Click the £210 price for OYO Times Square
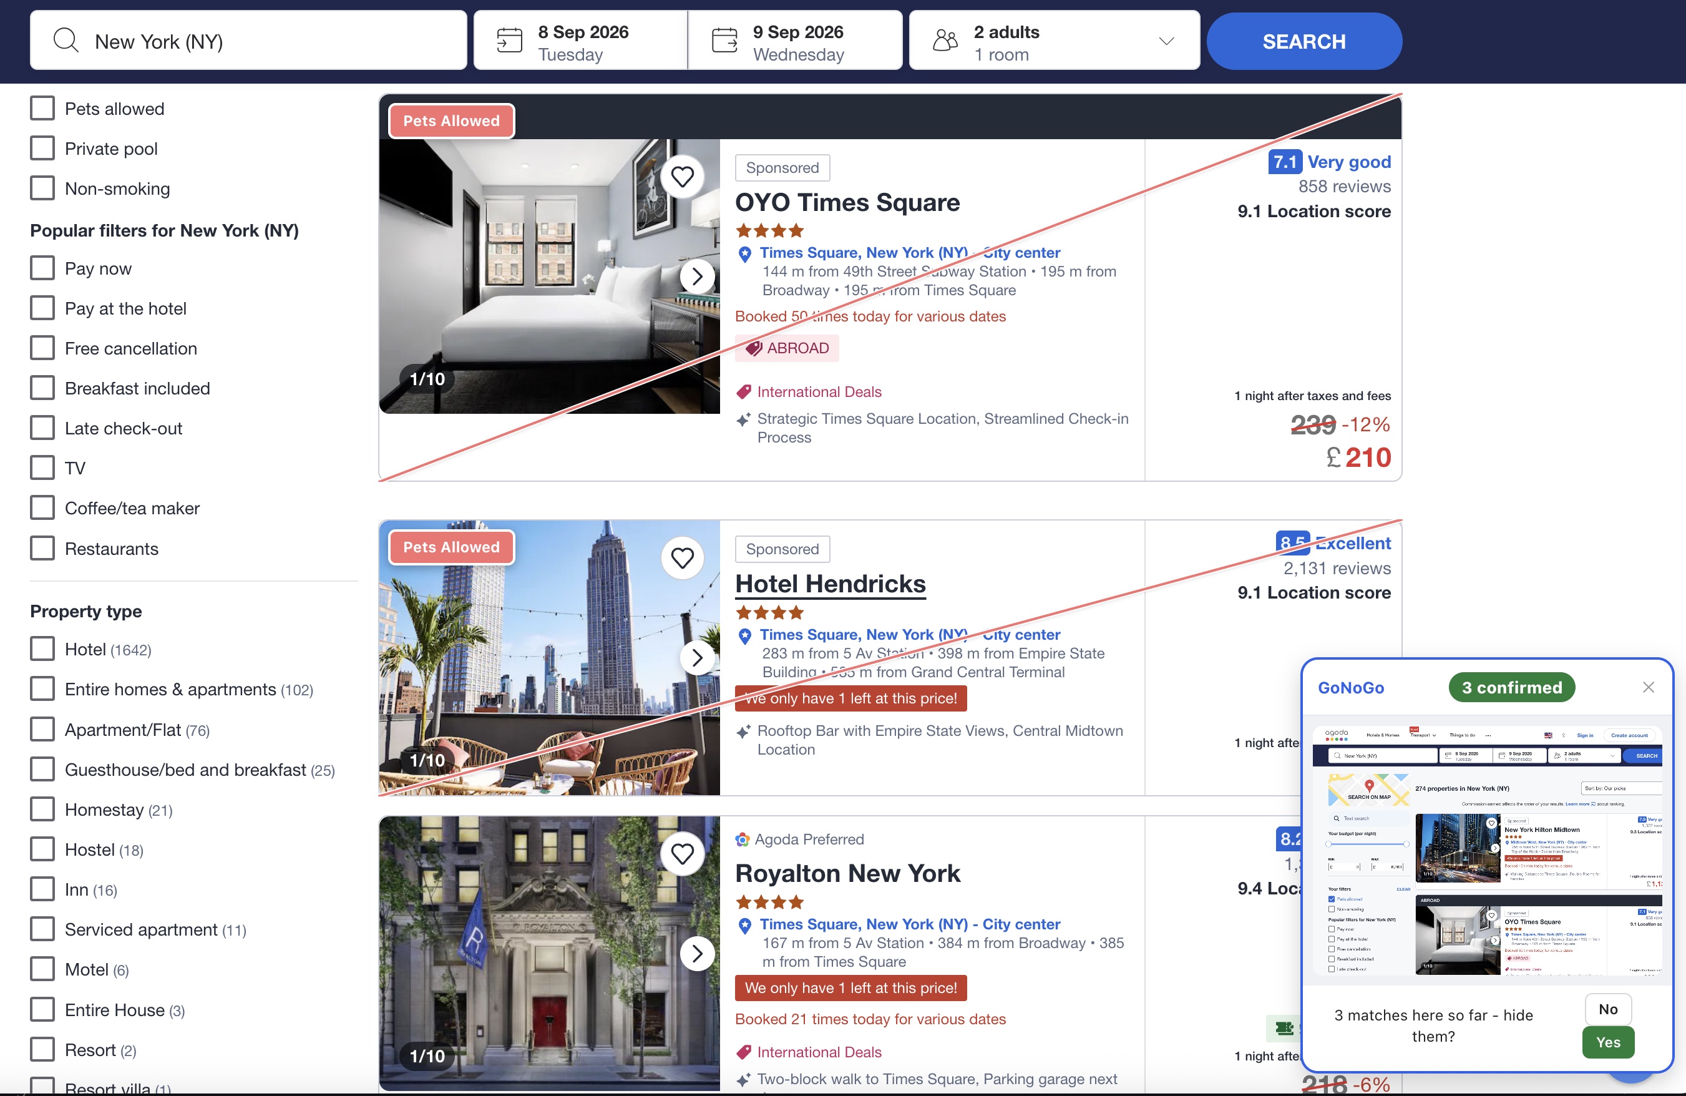 coord(1358,457)
